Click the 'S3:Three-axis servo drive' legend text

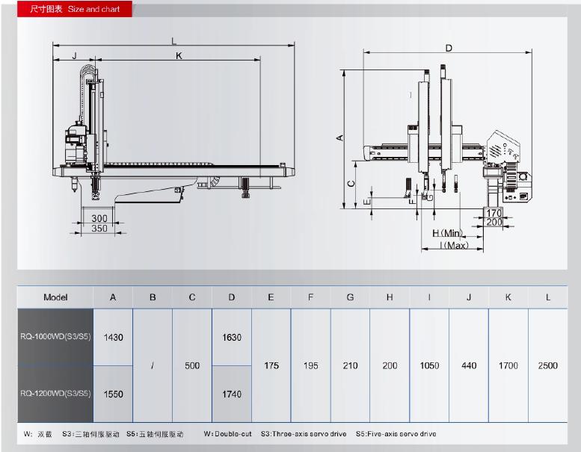point(303,434)
